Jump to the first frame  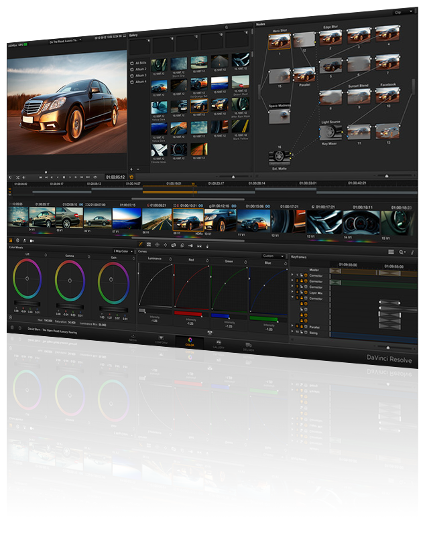40,177
